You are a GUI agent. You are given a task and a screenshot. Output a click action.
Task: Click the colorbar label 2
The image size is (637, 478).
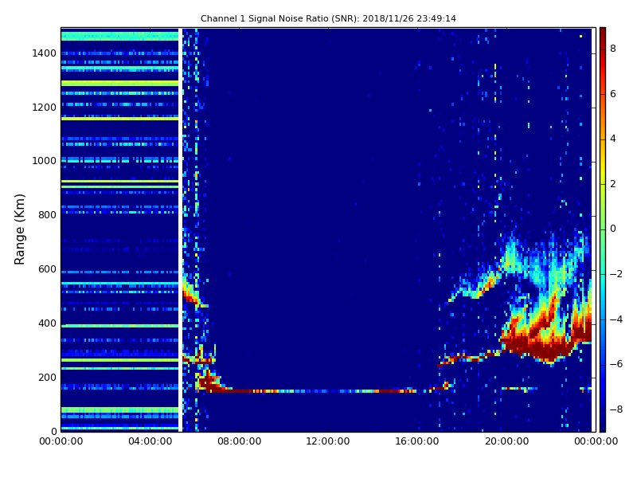pos(613,184)
